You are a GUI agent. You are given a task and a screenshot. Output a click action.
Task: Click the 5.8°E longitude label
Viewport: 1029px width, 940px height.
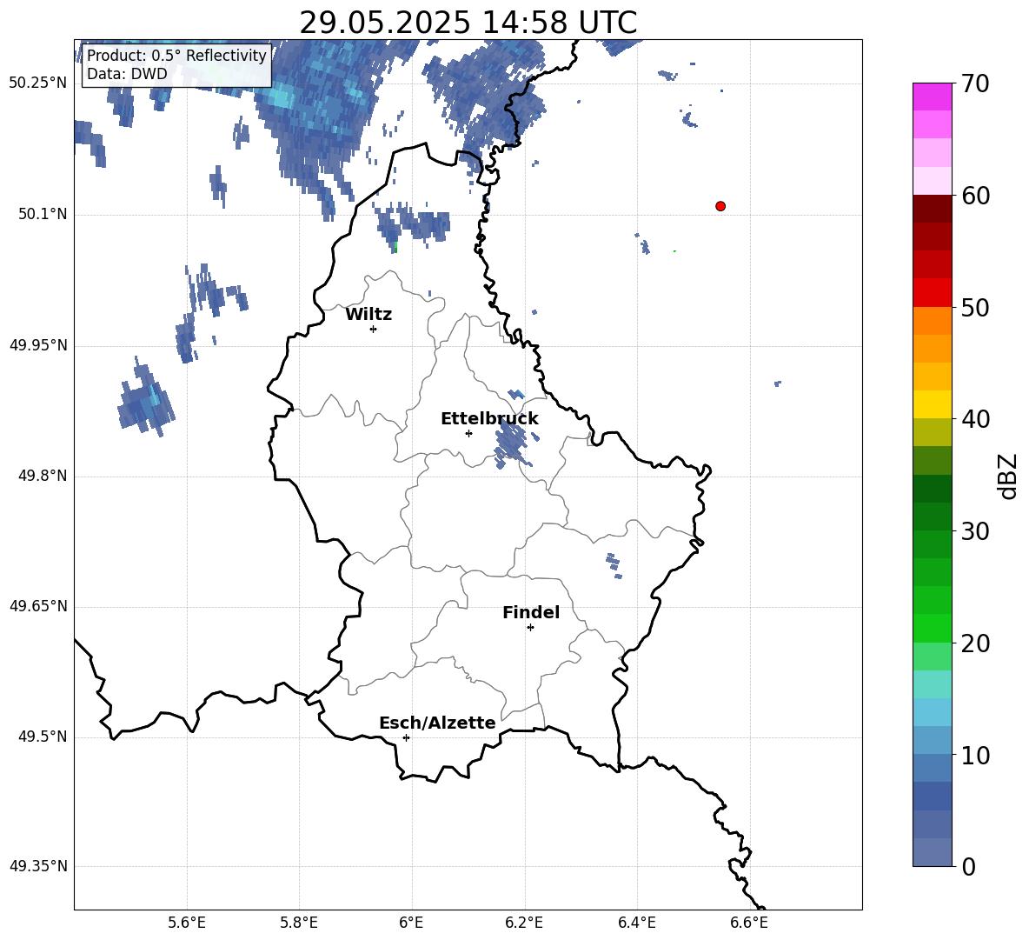[x=299, y=923]
